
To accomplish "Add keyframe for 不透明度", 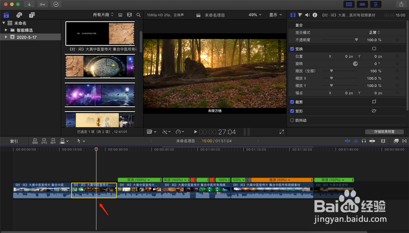I will pos(397,40).
